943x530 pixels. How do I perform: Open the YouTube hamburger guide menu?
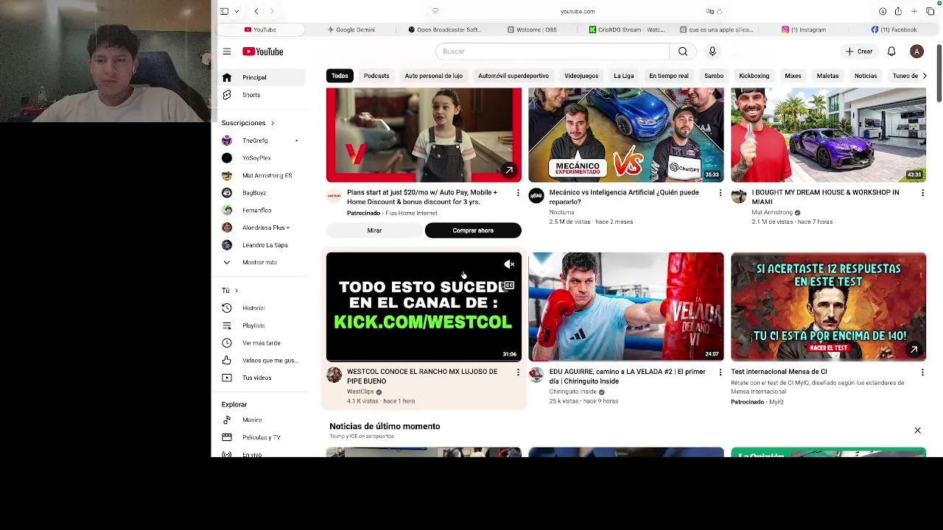tap(227, 52)
